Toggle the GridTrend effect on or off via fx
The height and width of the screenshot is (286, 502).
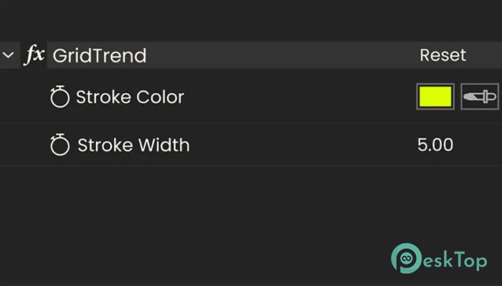point(33,56)
